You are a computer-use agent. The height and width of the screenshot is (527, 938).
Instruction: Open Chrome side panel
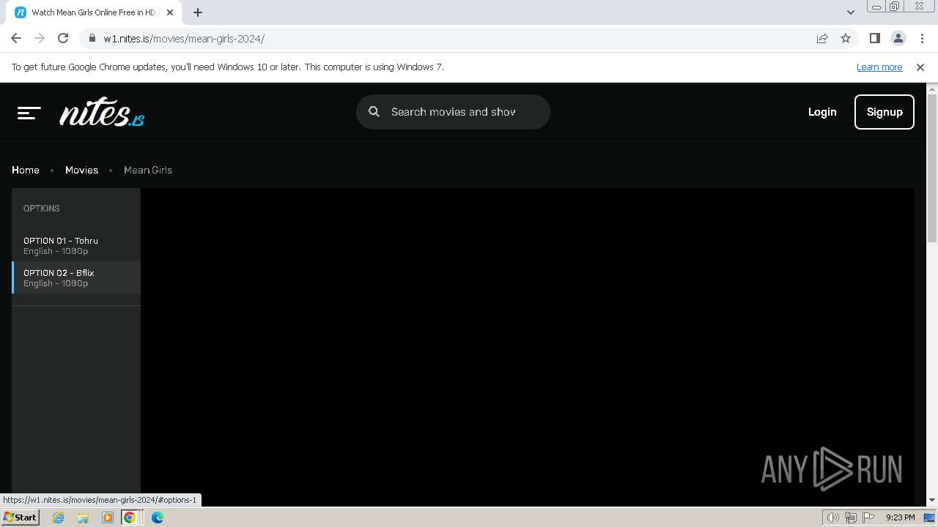874,38
